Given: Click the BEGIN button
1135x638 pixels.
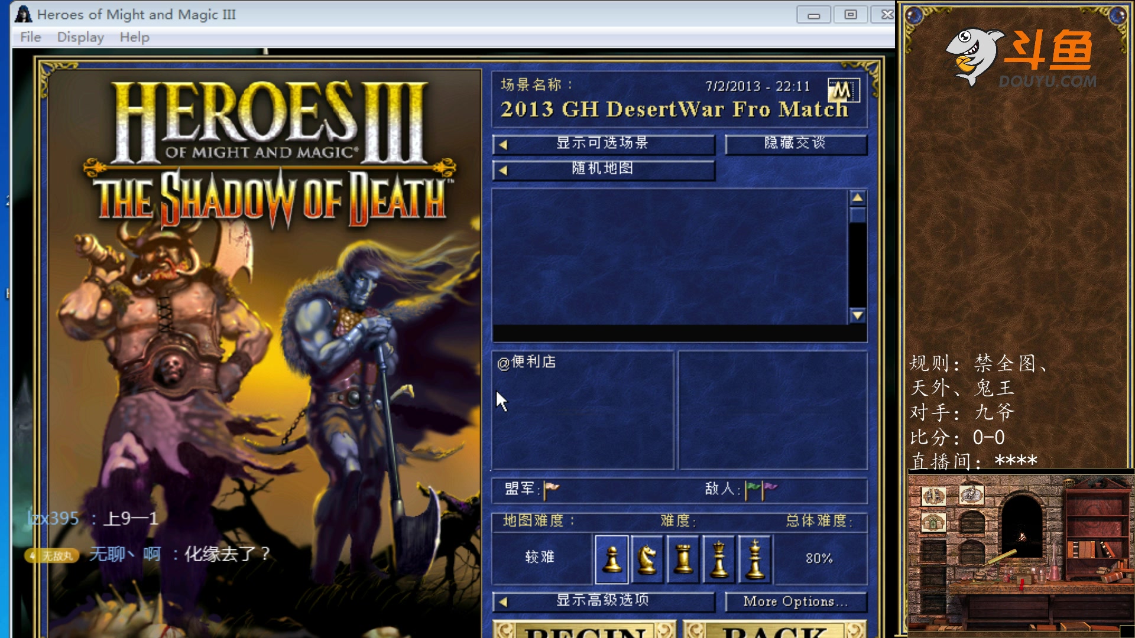Looking at the screenshot, I should 585,629.
